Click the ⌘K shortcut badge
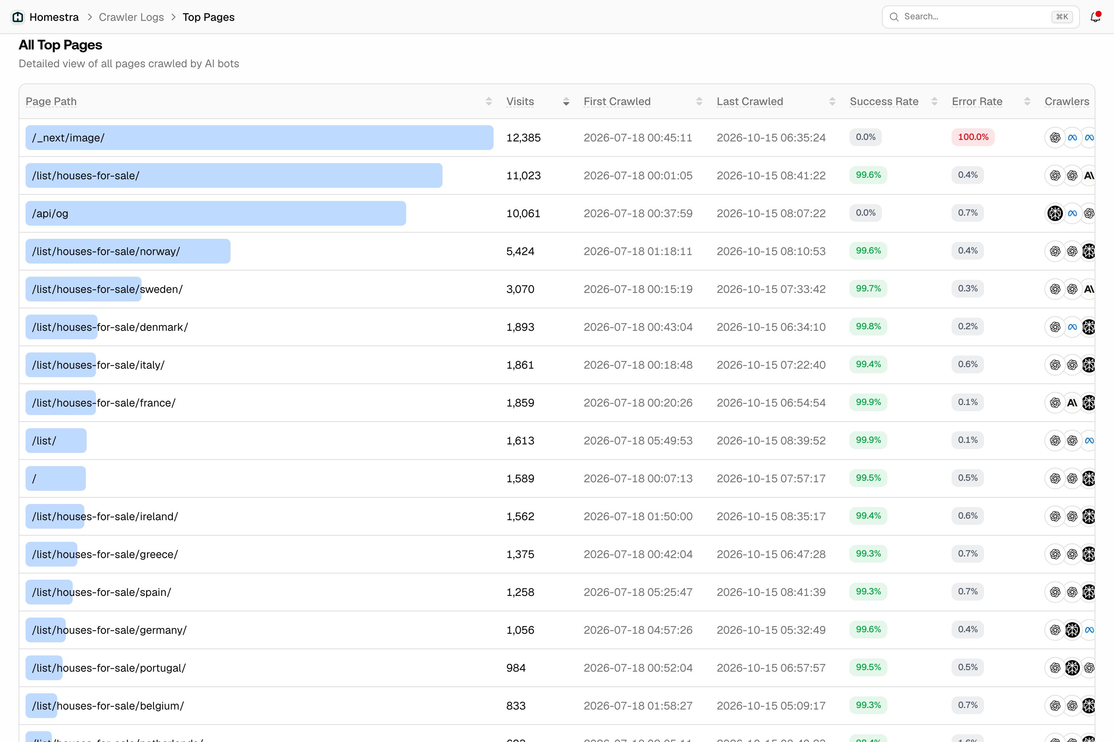Viewport: 1114px width, 742px height. coord(1062,17)
